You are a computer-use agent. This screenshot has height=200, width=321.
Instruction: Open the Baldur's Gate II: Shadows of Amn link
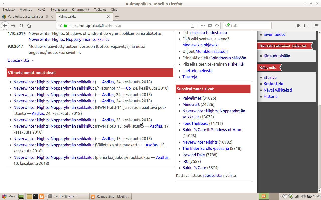tap(212, 130)
